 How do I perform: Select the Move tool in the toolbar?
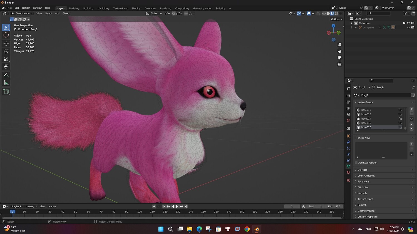tap(6, 43)
